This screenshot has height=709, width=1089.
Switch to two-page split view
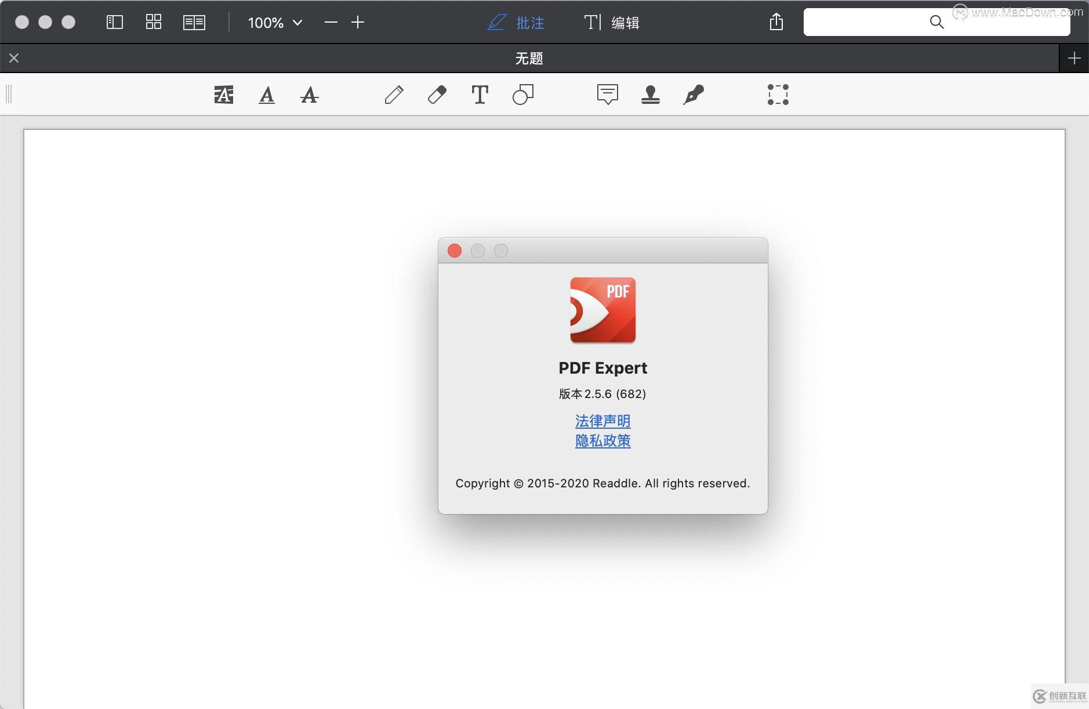point(194,23)
